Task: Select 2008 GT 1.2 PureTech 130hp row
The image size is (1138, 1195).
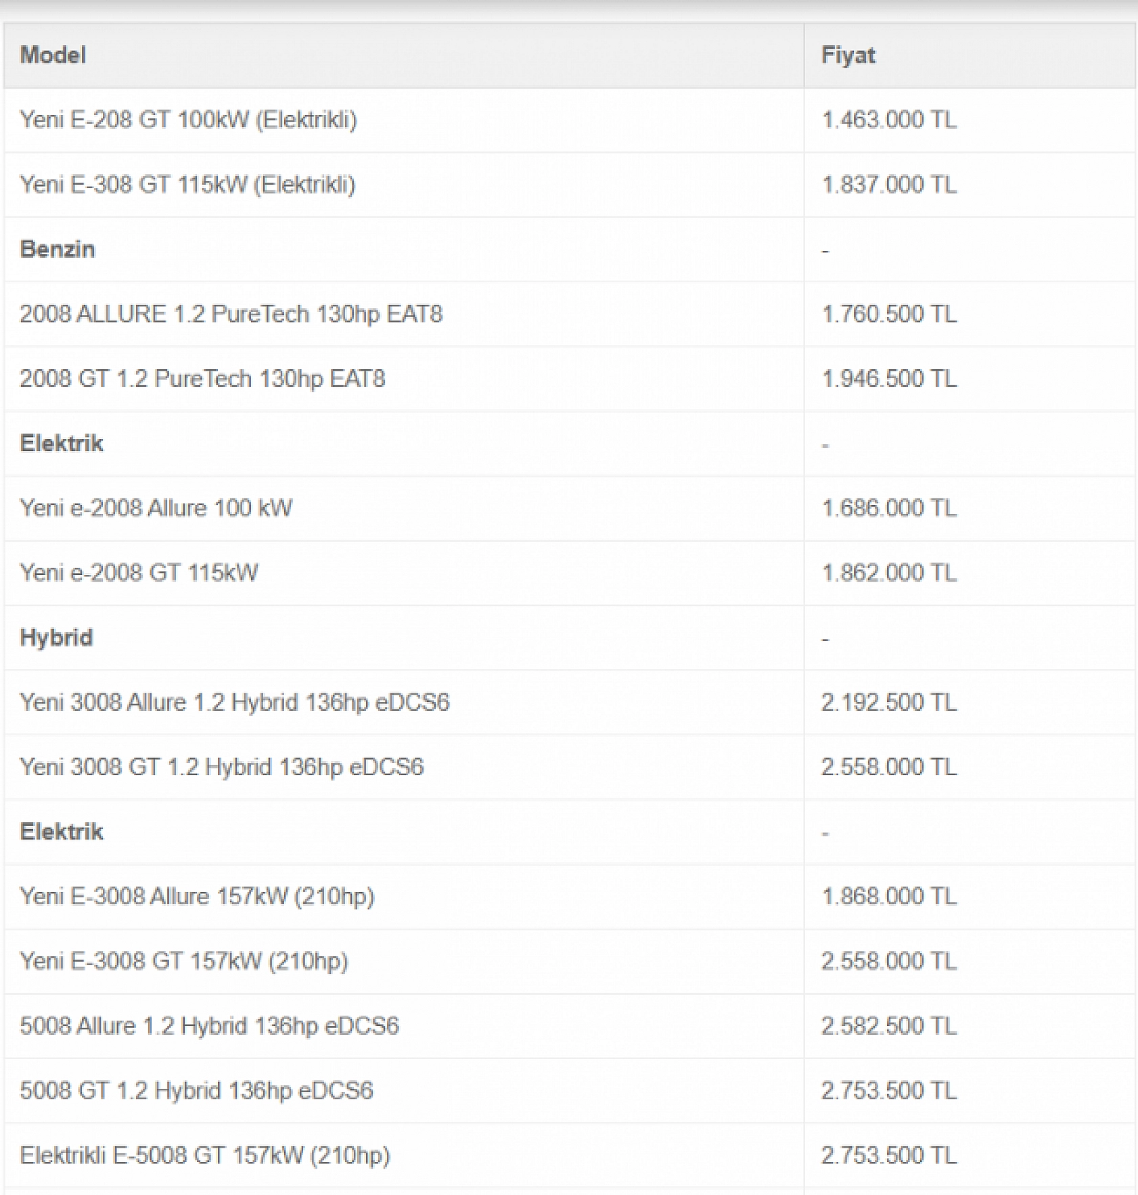Action: tap(202, 379)
